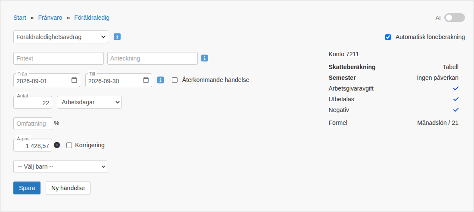Click the Semester label

click(342, 78)
